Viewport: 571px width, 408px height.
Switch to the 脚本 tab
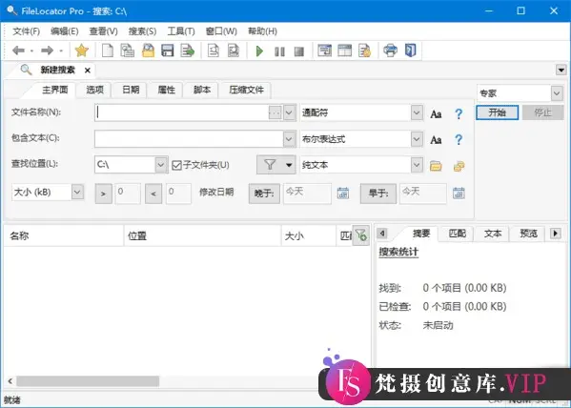[202, 90]
